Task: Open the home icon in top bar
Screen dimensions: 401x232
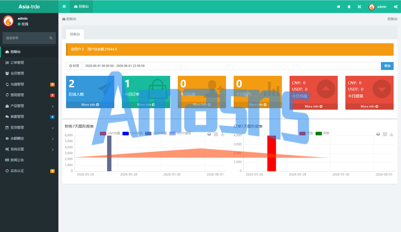Action: pos(339,7)
